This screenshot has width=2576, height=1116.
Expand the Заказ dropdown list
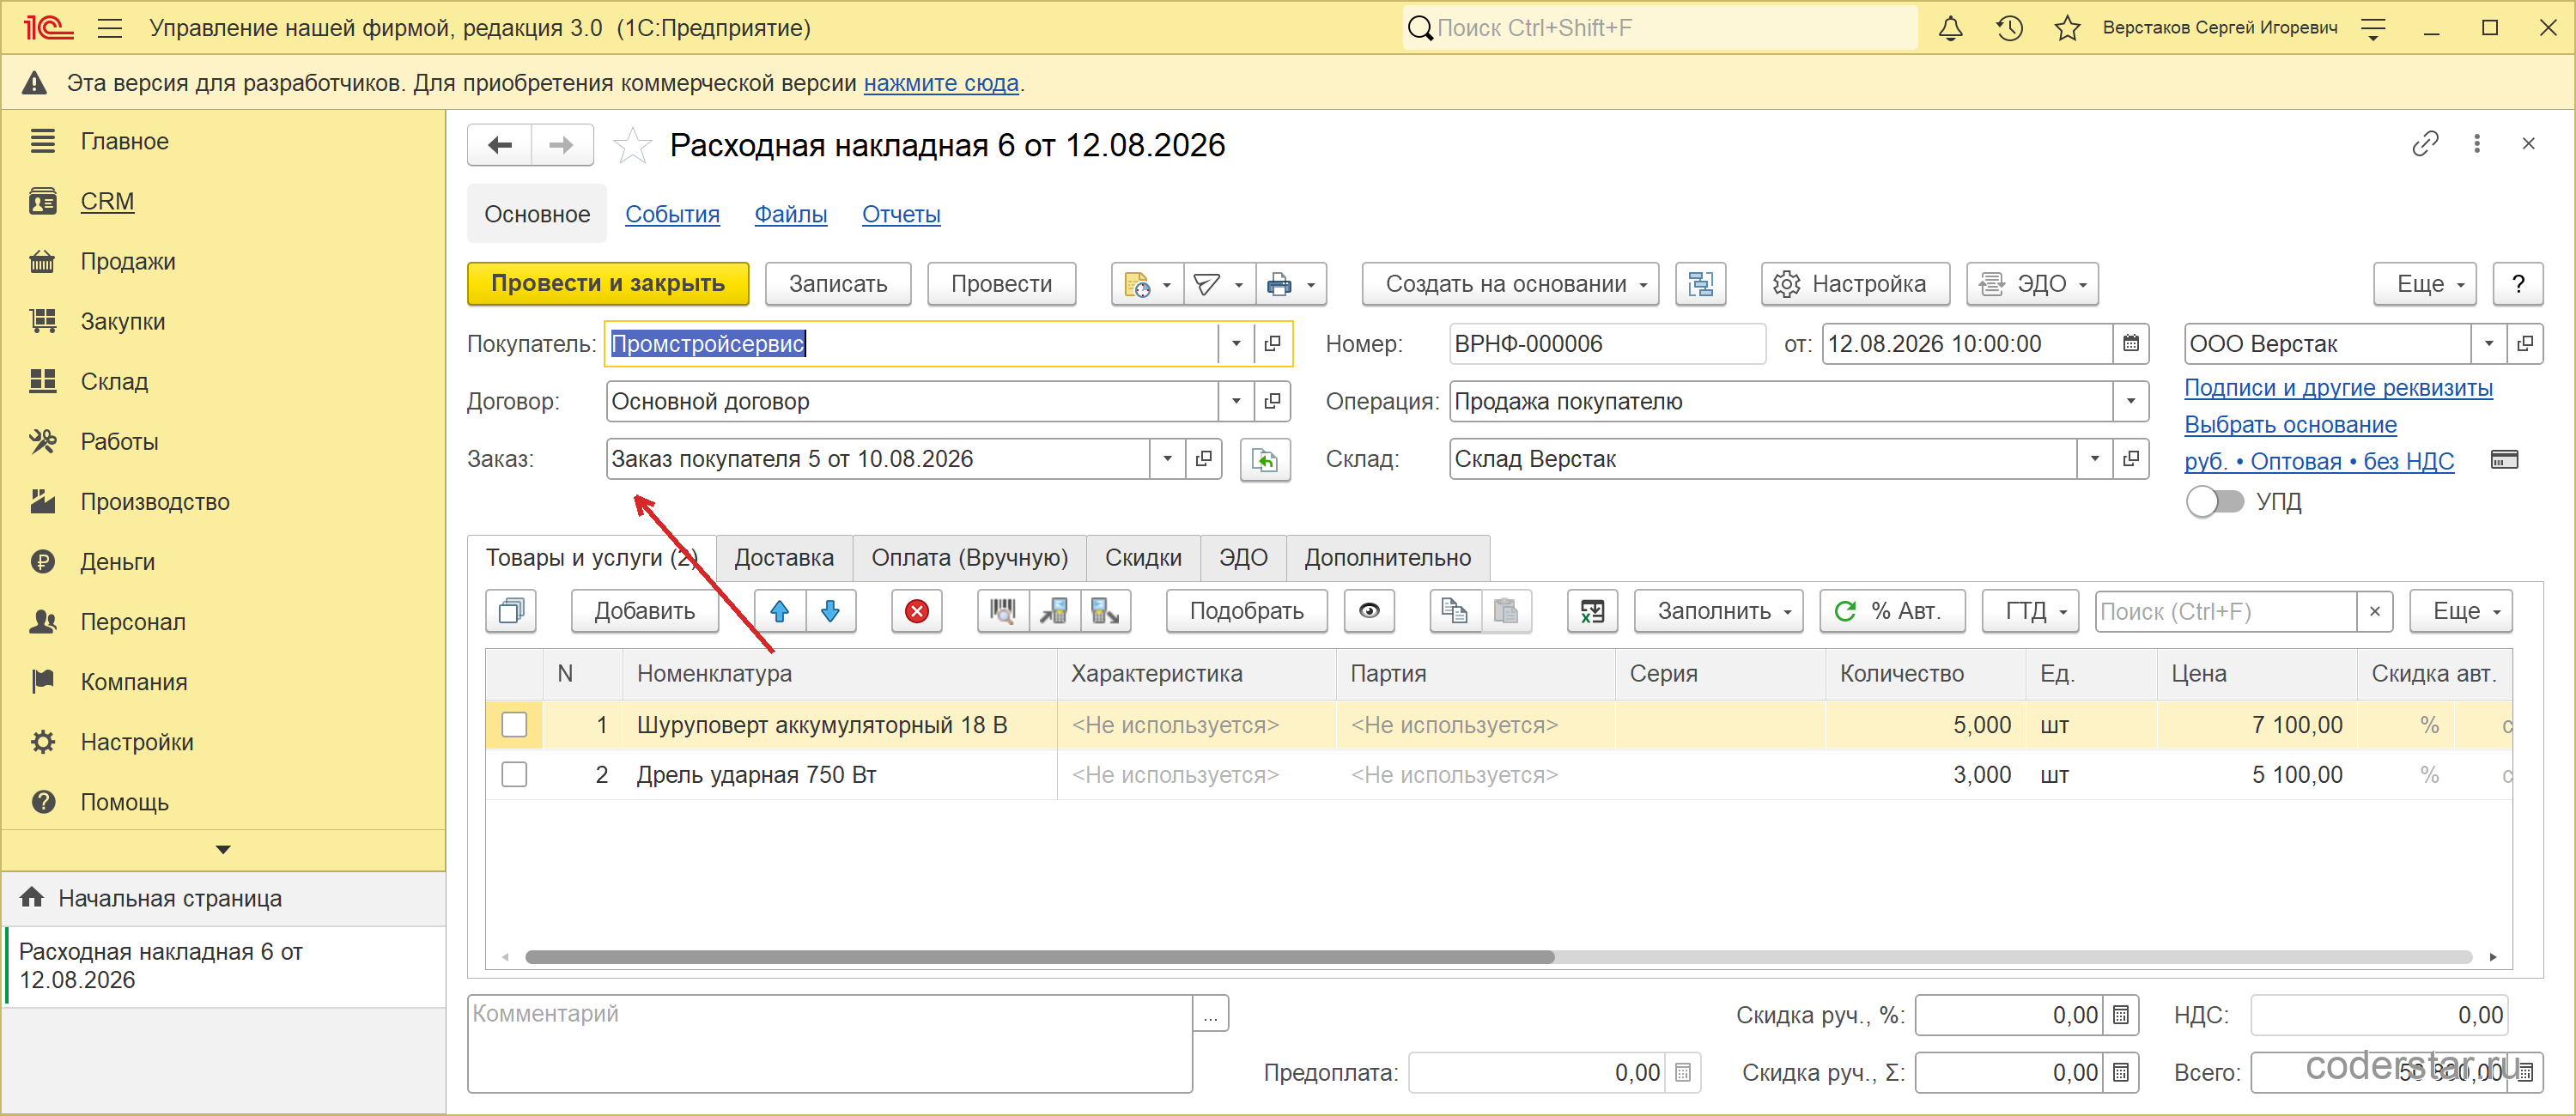coord(1167,459)
